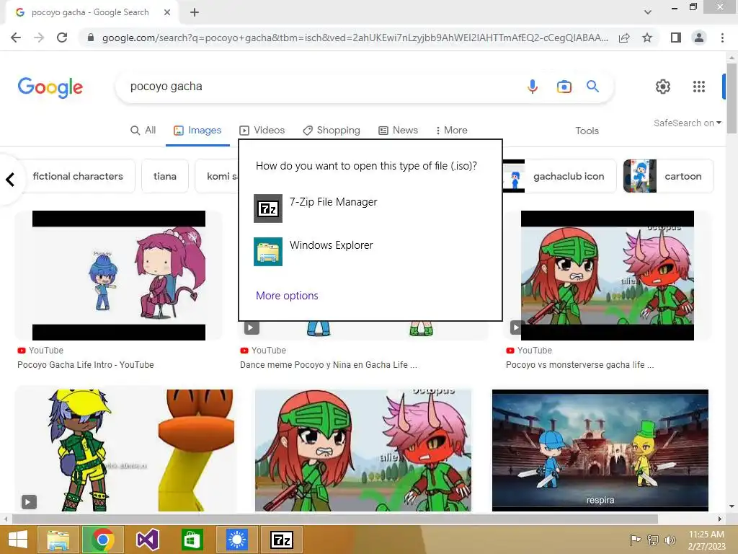
Task: Click the horizontal scrollbar at bottom
Action: pos(335,519)
